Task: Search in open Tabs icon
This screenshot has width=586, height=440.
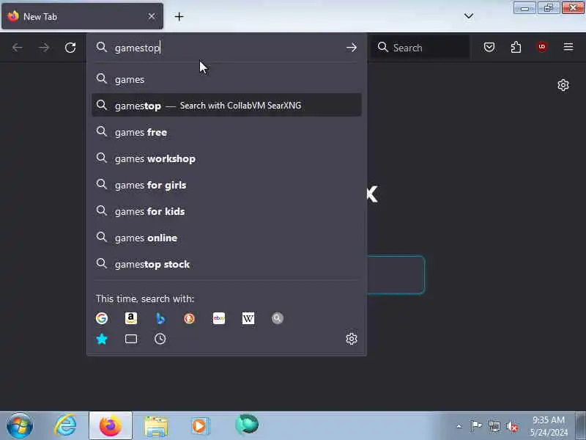Action: click(x=131, y=339)
